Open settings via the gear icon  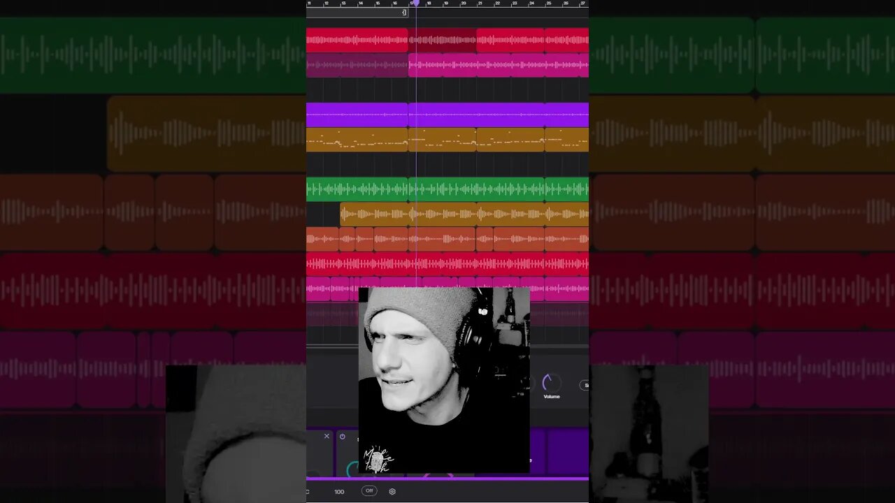[392, 491]
